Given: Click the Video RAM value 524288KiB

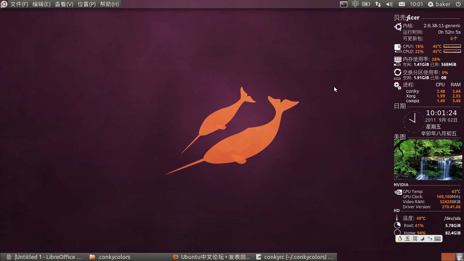Looking at the screenshot, I should (x=450, y=202).
